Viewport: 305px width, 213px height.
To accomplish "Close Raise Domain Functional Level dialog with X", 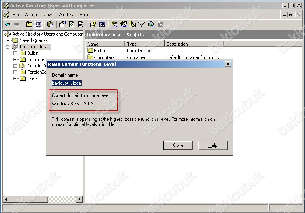I will pyautogui.click(x=228, y=64).
